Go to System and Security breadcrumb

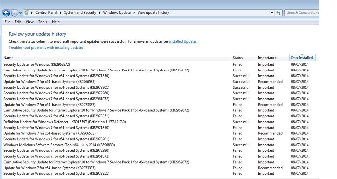click(x=80, y=13)
